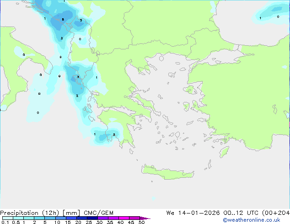Click the 0.1–0.5 mm palest legend swatch
The image size is (290, 224).
click(8, 218)
